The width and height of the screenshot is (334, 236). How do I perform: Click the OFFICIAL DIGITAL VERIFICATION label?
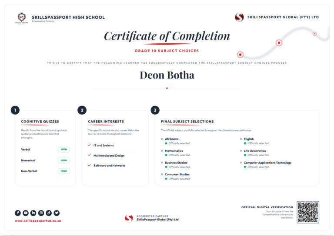[267, 207]
